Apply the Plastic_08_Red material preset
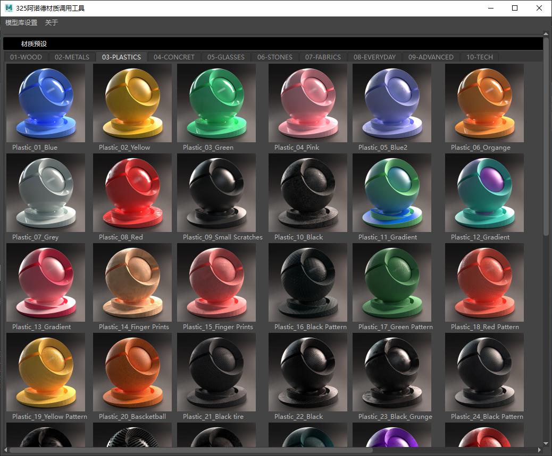 [132, 193]
